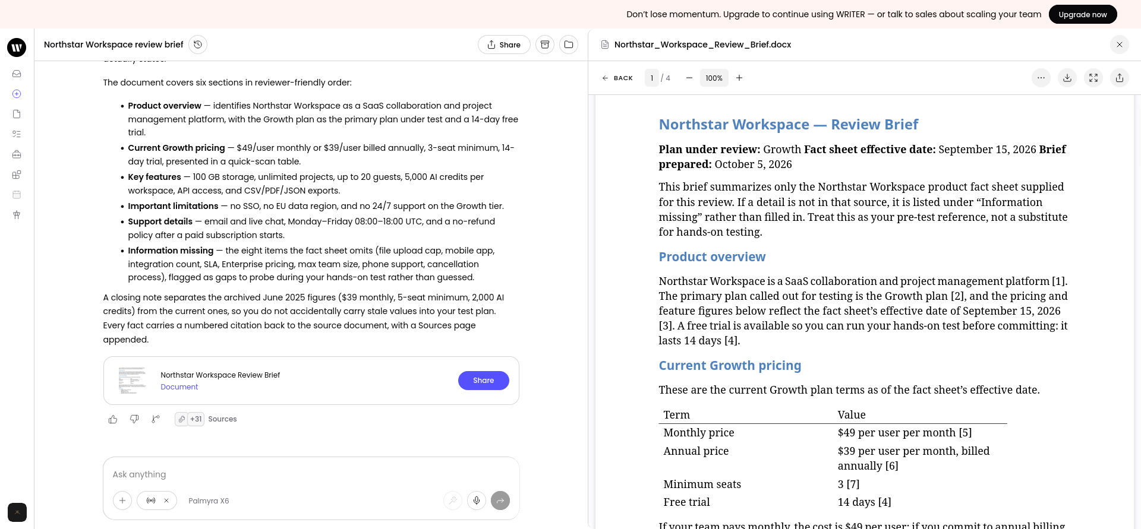Give the response a thumbs down

[x=134, y=419]
